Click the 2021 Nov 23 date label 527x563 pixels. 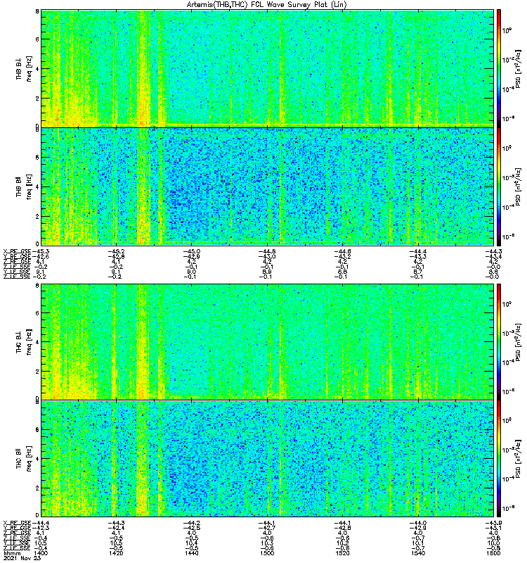tap(22, 558)
